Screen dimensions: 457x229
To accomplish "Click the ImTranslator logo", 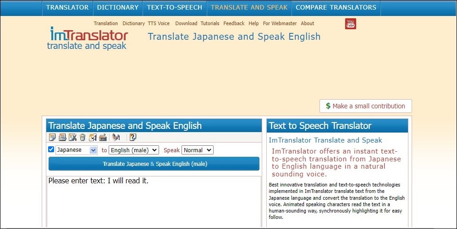I will pos(88,38).
